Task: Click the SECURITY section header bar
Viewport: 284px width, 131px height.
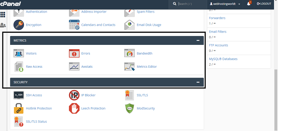Action: point(107,82)
